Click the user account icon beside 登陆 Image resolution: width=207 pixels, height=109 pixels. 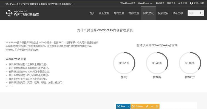coord(191,3)
